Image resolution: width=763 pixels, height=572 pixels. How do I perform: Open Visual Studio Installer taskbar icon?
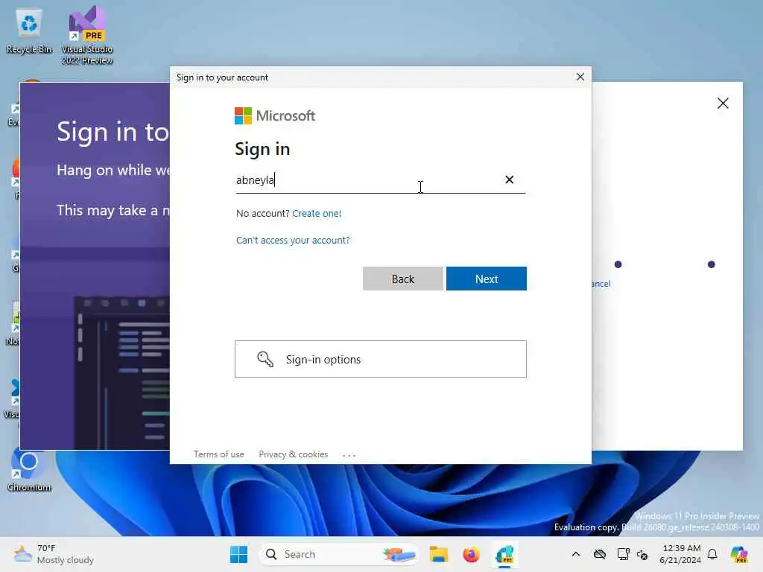pos(504,554)
